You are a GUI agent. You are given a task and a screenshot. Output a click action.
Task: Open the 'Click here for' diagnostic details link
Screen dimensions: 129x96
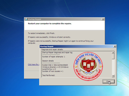pyautogui.click(x=34, y=65)
